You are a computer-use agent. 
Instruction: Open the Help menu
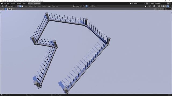24,3
